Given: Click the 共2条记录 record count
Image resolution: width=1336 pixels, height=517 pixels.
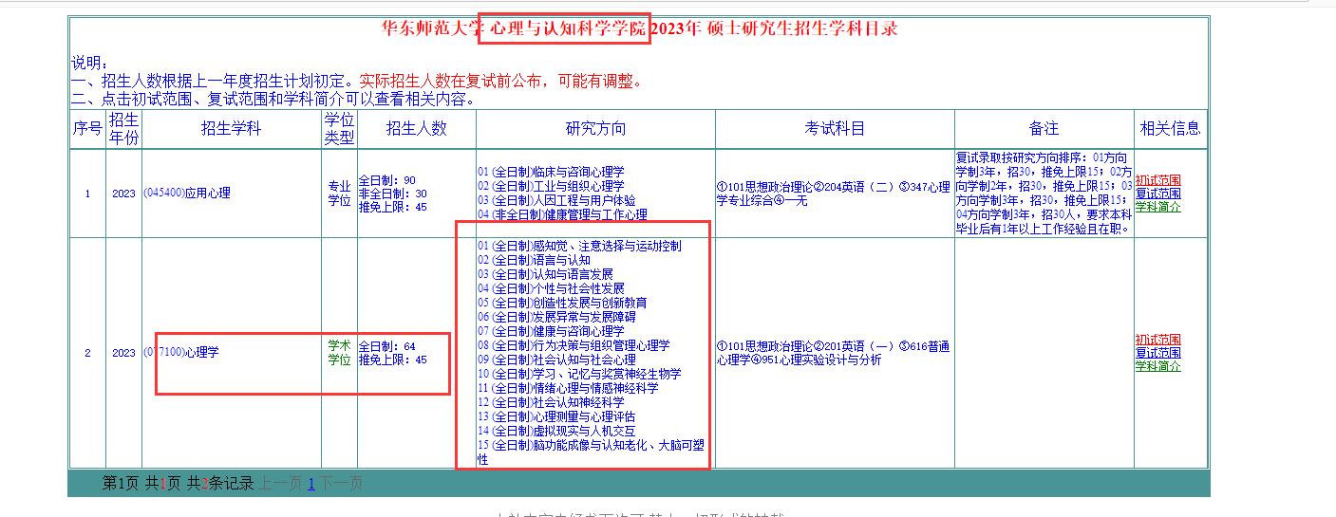Looking at the screenshot, I should pos(220,484).
